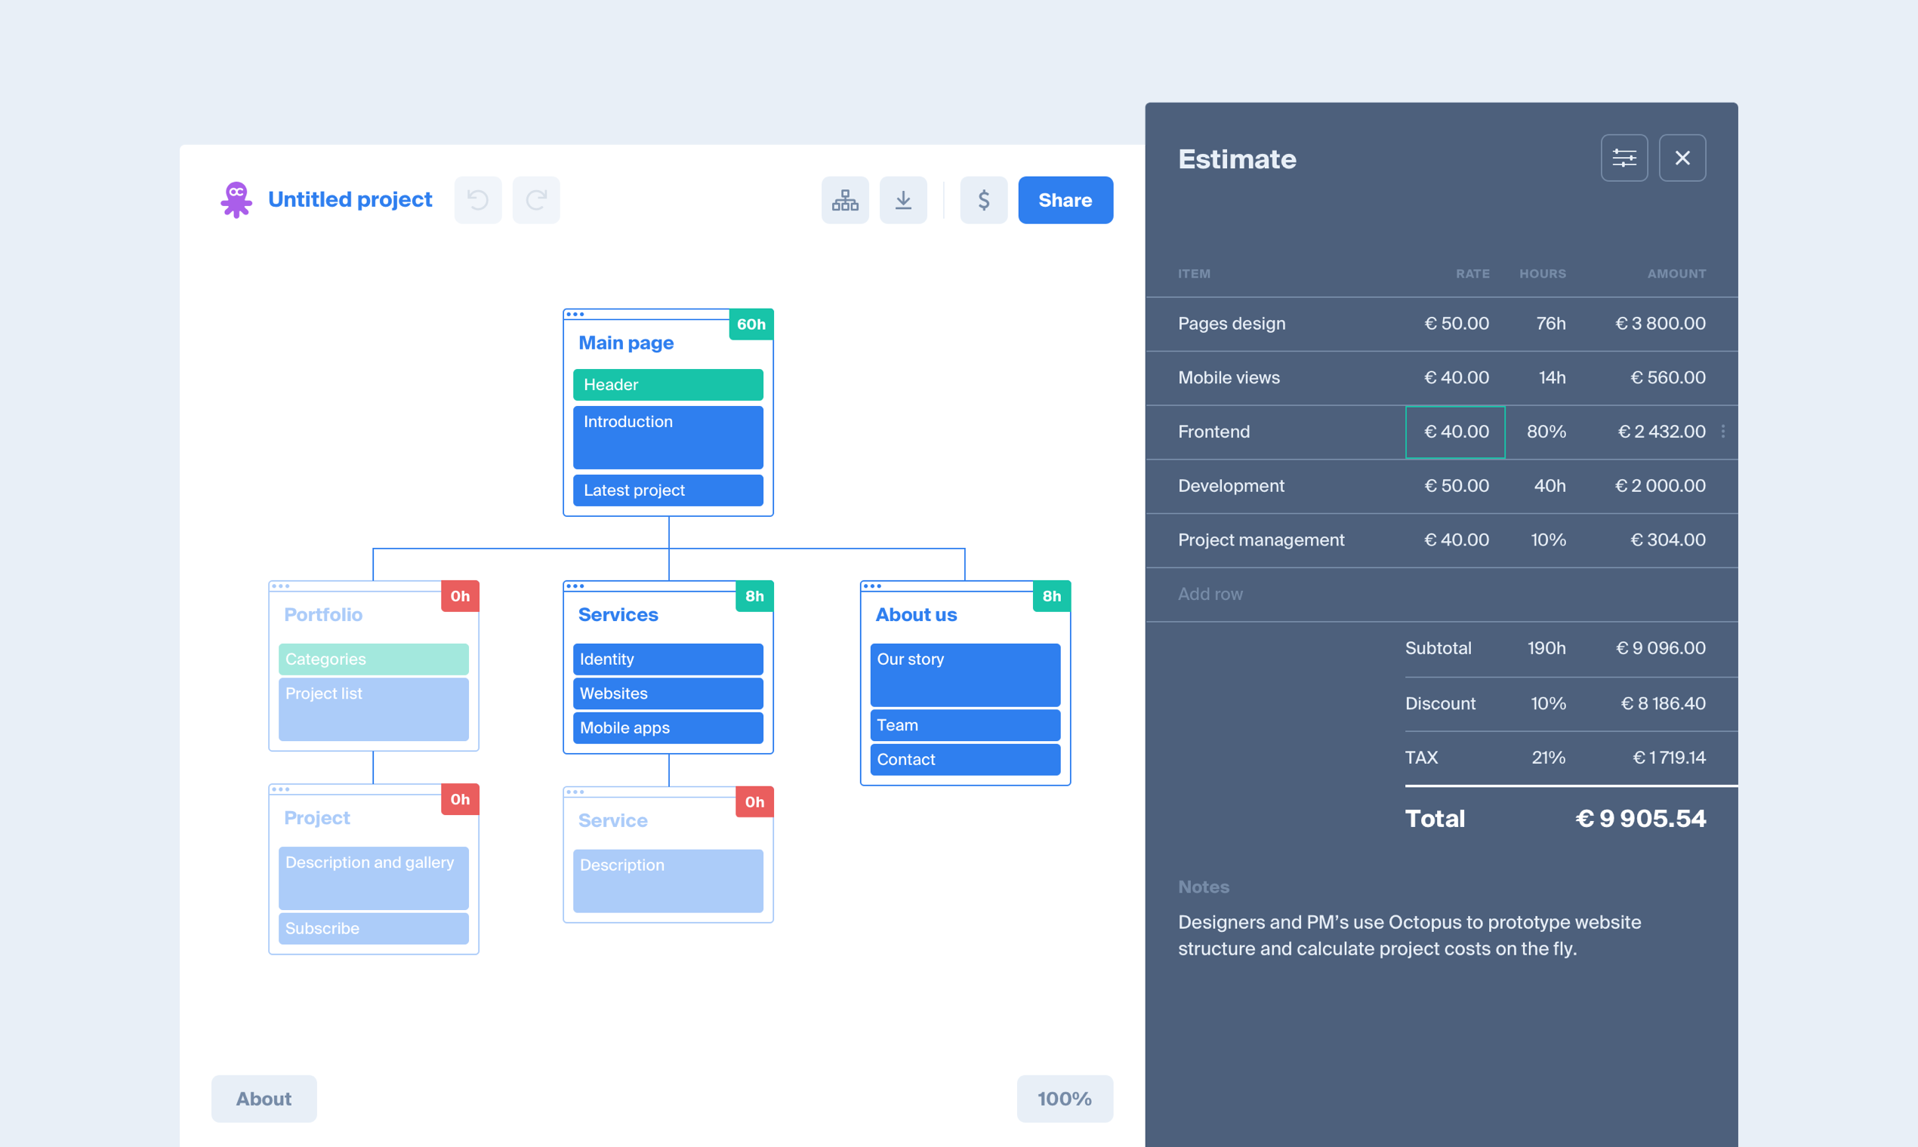
Task: Click the purple octopus logo
Action: (x=236, y=199)
